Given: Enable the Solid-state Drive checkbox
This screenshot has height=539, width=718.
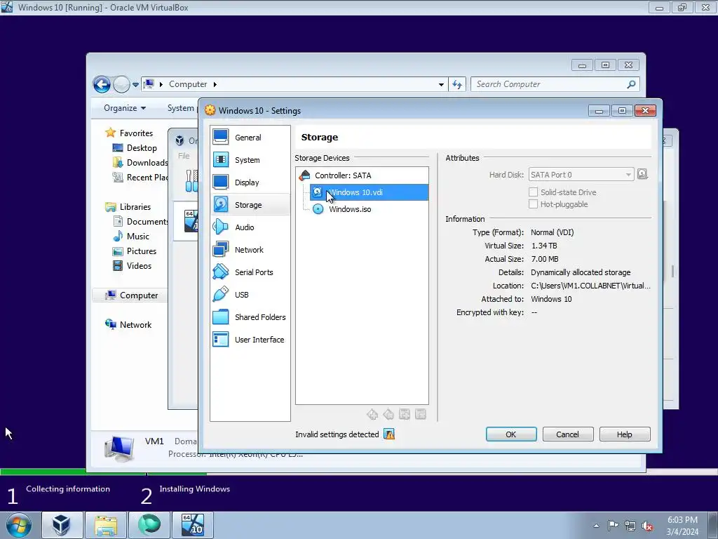Looking at the screenshot, I should (x=533, y=192).
